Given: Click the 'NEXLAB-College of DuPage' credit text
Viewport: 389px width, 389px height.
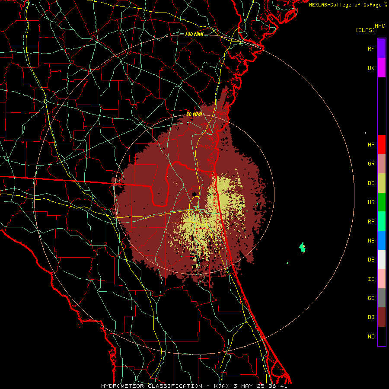Looking at the screenshot, I should pyautogui.click(x=345, y=5).
